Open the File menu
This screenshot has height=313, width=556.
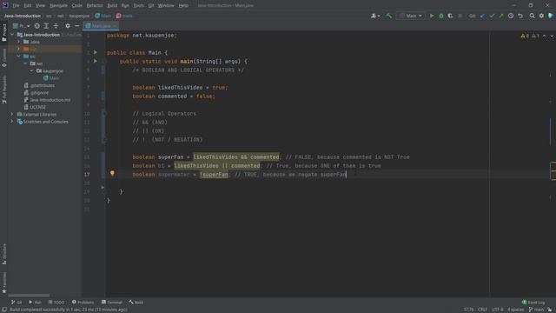[x=16, y=6]
